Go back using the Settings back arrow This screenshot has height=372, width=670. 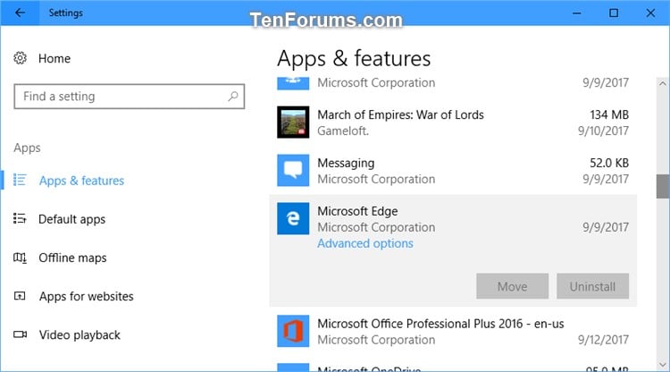[20, 13]
